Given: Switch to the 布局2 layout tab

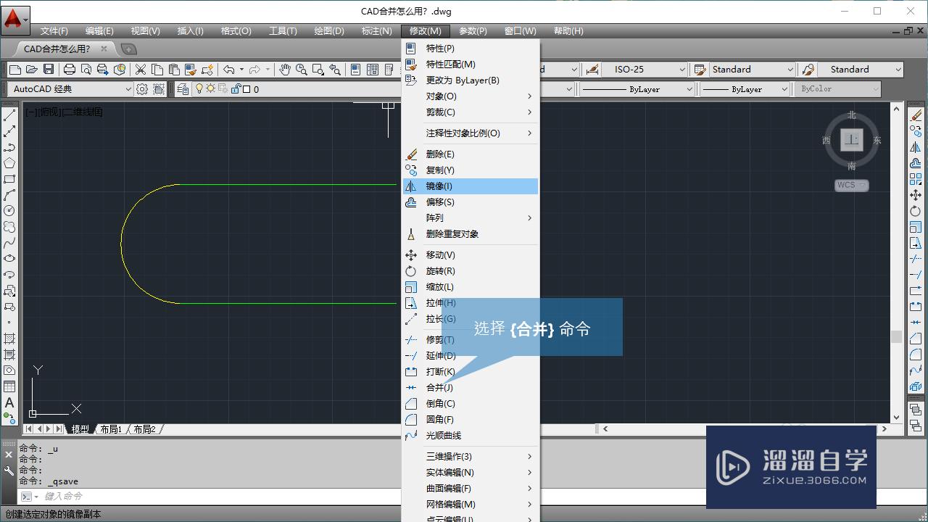Looking at the screenshot, I should (144, 429).
